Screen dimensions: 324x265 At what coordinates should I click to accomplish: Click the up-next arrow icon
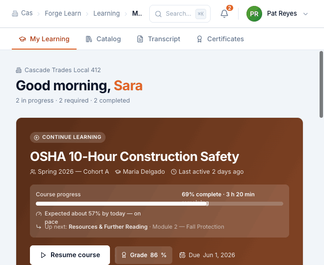pos(39,227)
